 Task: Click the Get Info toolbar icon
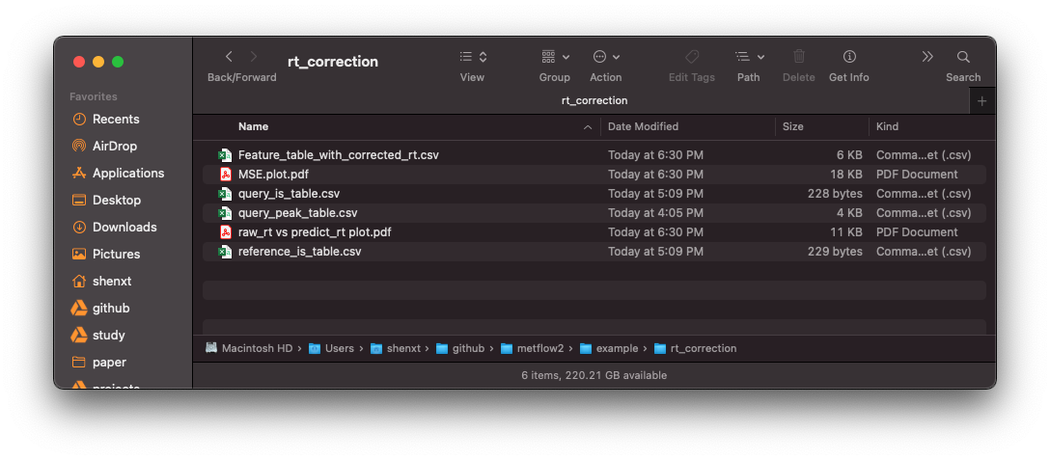pos(849,57)
